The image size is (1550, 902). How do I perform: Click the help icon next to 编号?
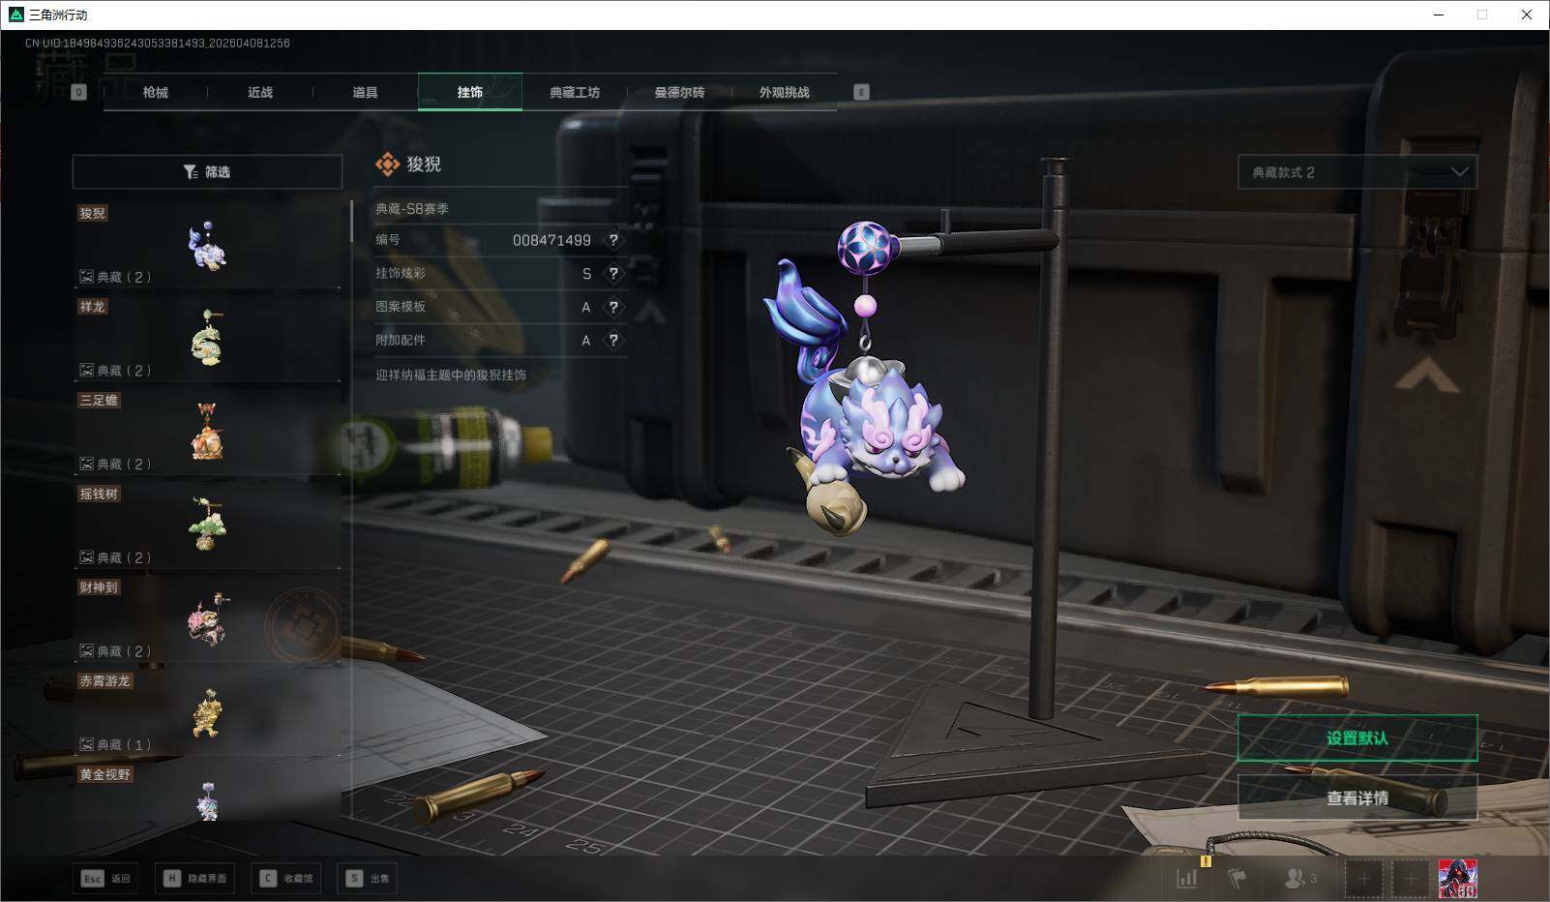[x=613, y=241]
